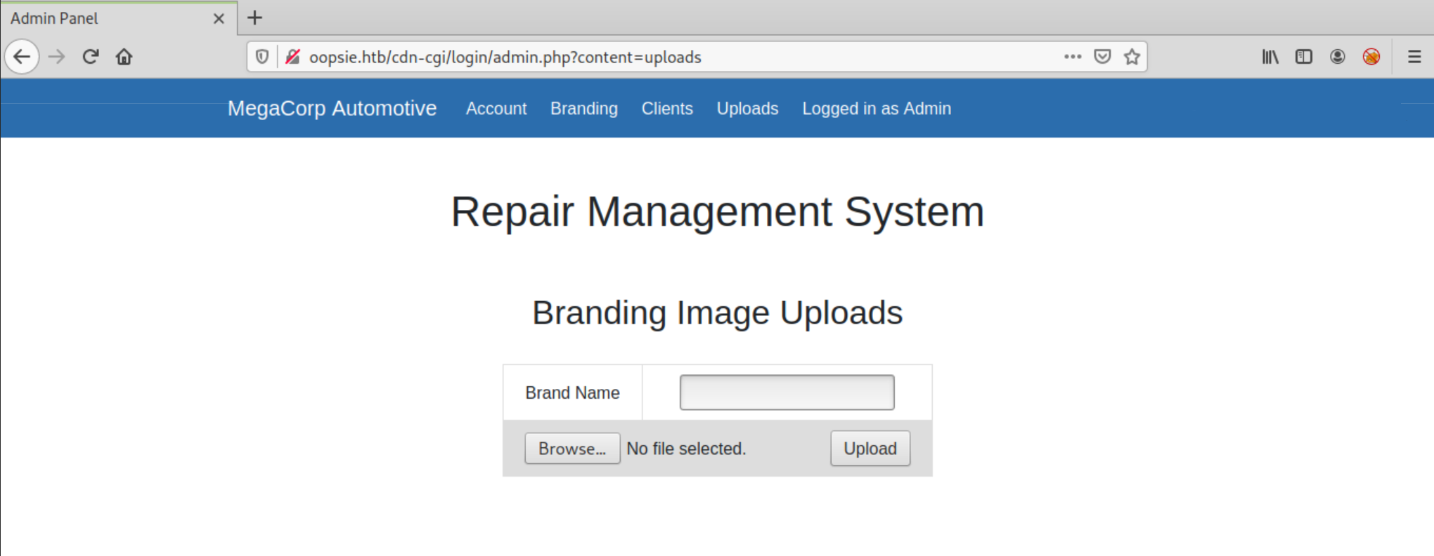This screenshot has height=556, width=1434.
Task: Open a new browser tab
Action: click(x=255, y=18)
